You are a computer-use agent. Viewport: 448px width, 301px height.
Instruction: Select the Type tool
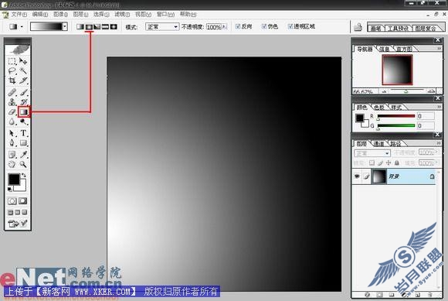tap(23, 133)
